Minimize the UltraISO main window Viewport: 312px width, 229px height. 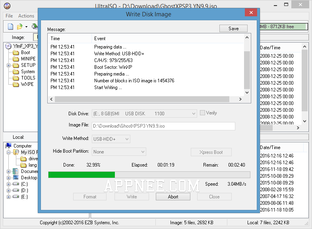275,5
